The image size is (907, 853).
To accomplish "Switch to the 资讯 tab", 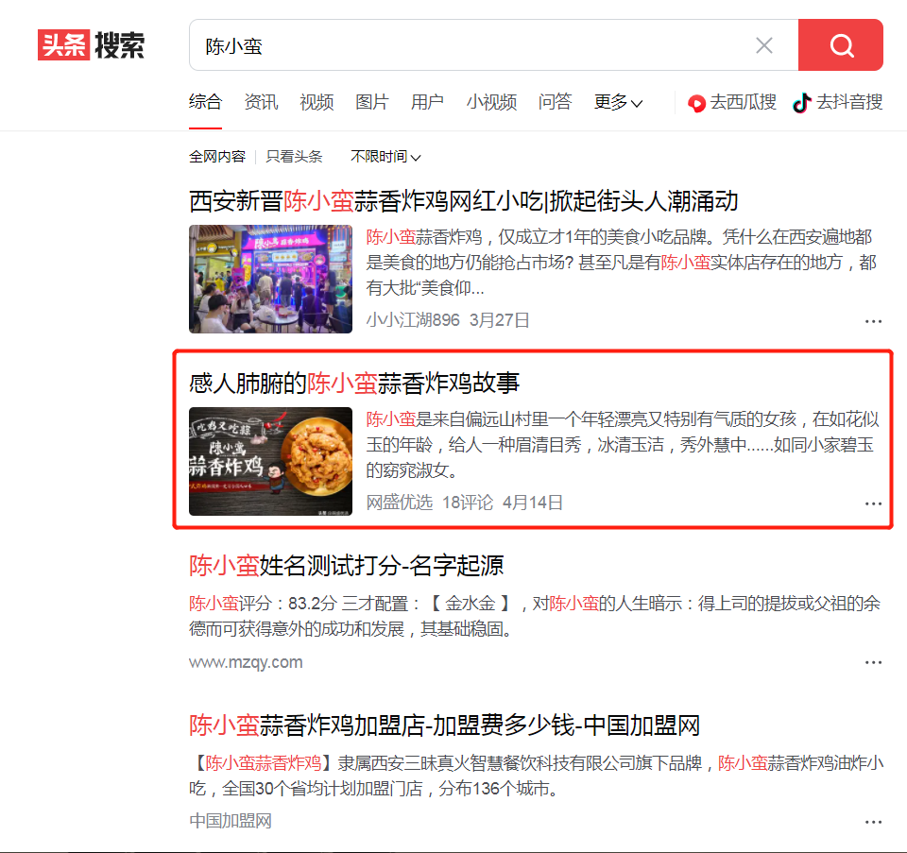I will pyautogui.click(x=261, y=102).
